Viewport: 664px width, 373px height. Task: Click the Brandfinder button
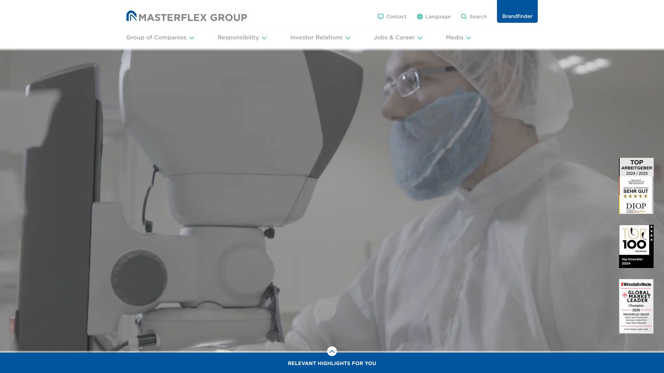click(517, 16)
